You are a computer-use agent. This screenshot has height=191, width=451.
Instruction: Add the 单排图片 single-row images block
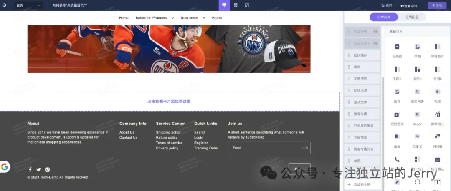coord(437,50)
